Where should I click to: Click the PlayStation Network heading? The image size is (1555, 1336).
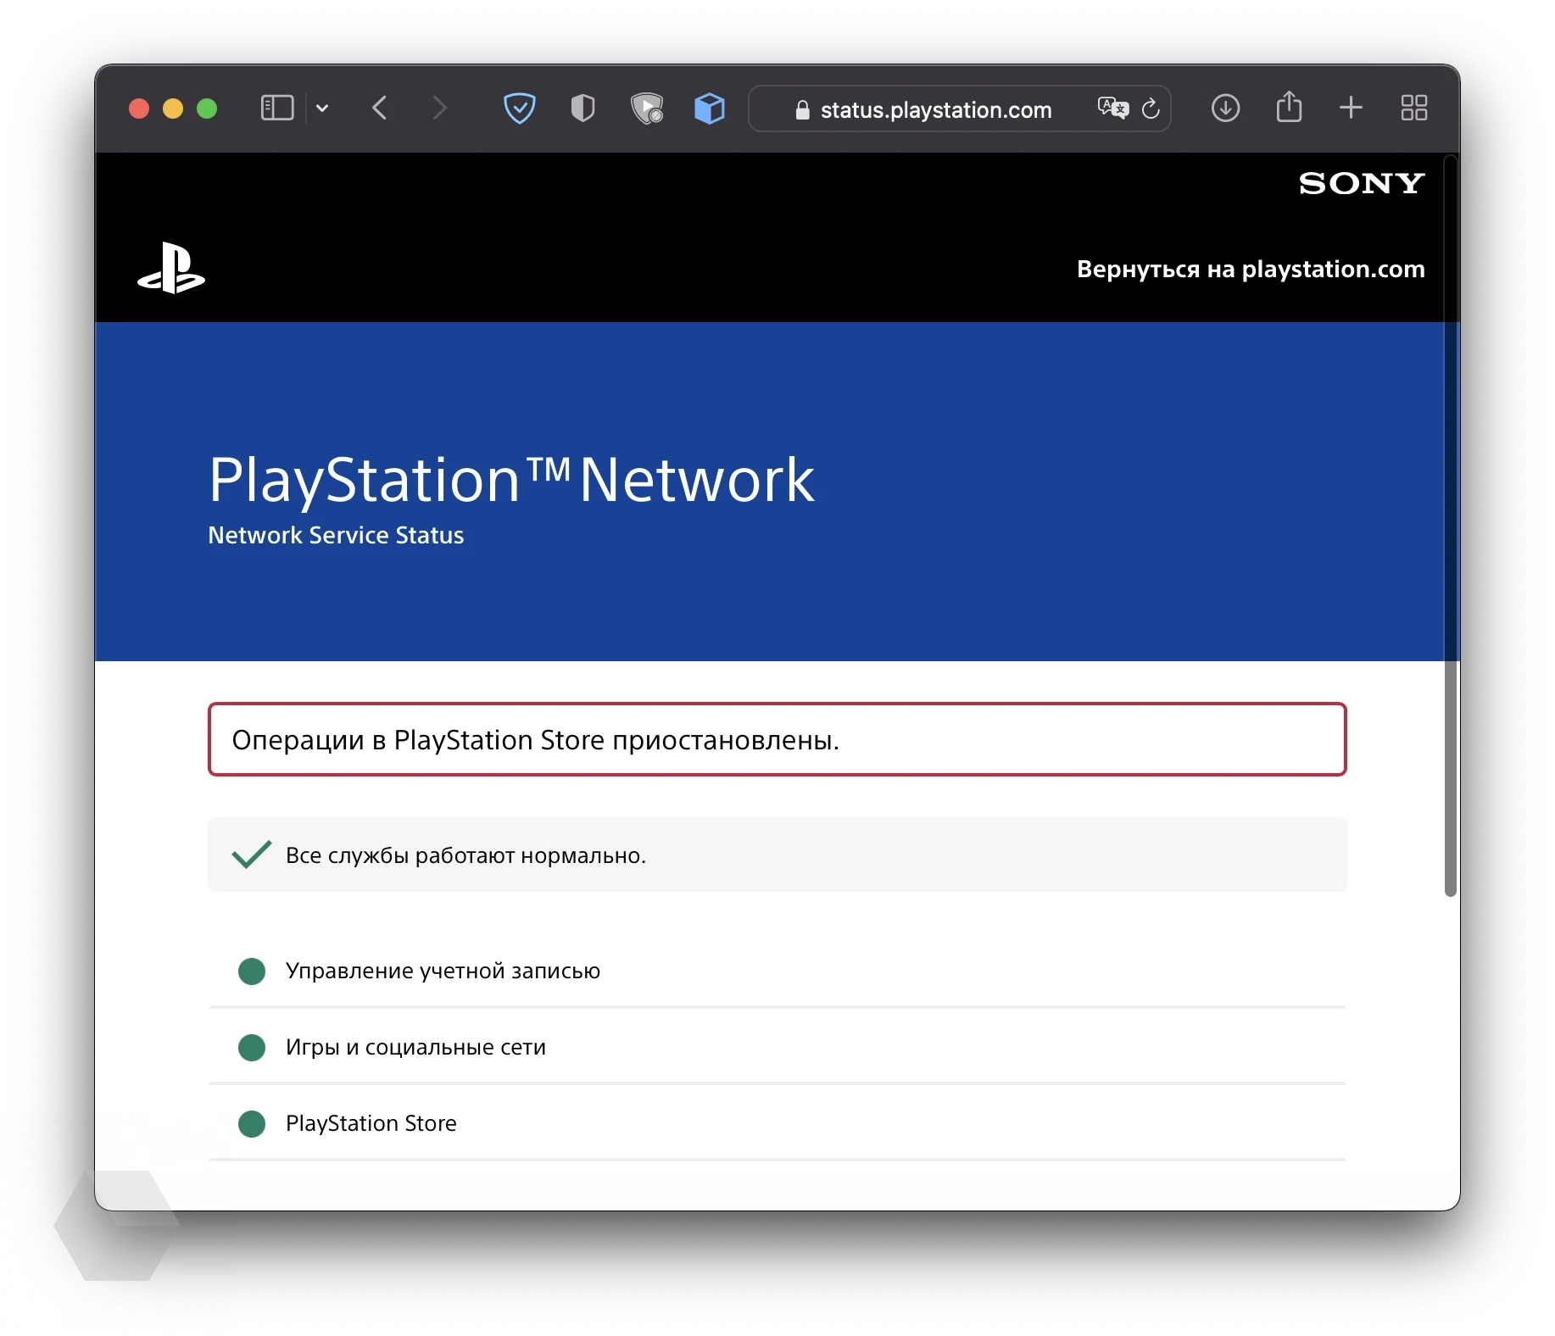[511, 480]
